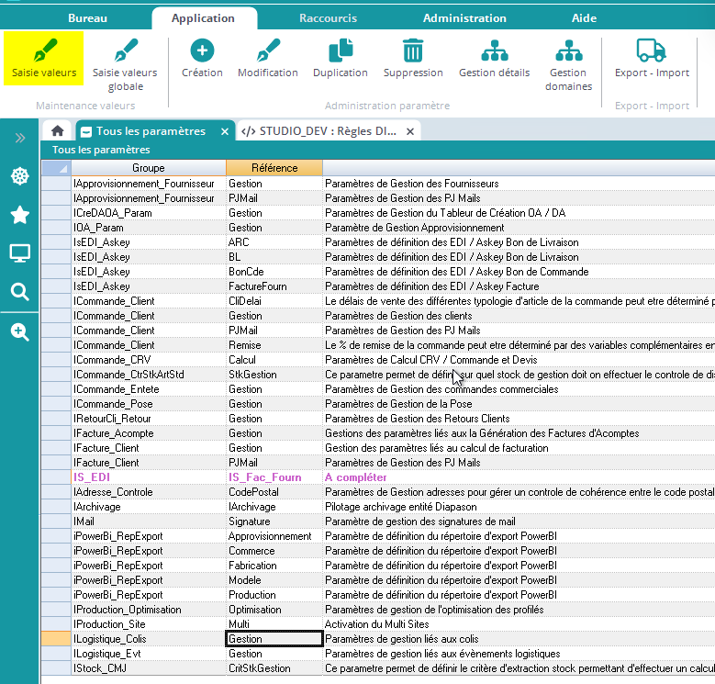Click the Duplication icon

click(341, 50)
